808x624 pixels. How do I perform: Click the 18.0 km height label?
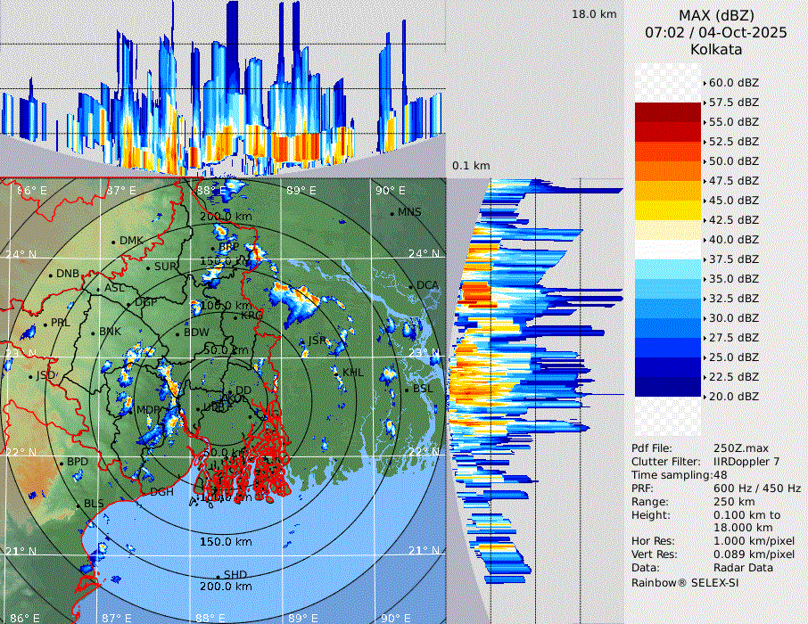coord(594,14)
